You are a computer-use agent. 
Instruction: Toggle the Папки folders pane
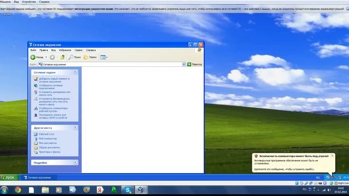[90, 57]
